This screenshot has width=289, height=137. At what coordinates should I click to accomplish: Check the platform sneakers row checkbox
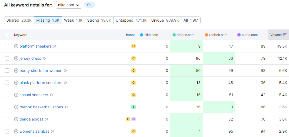(x=7, y=46)
